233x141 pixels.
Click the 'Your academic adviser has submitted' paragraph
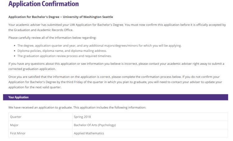pos(117,27)
